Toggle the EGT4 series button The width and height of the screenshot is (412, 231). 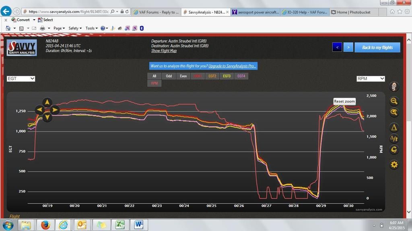point(241,76)
